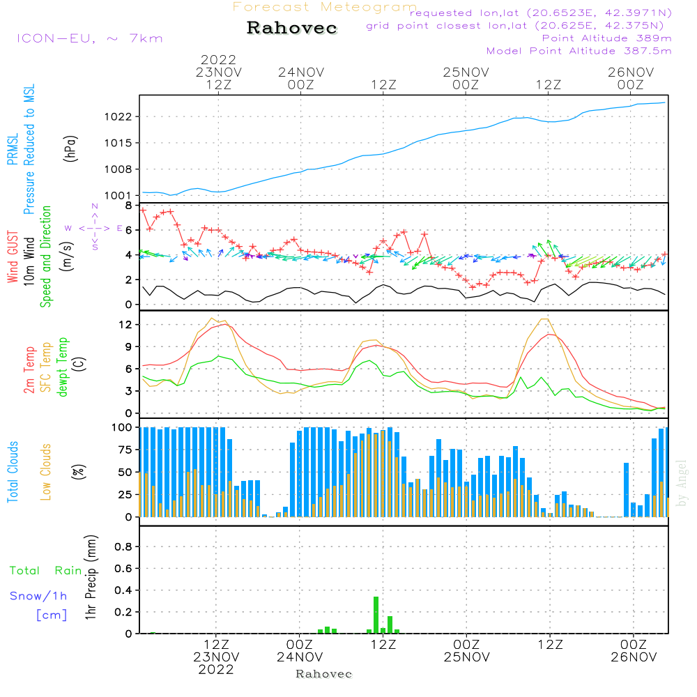Screen dimensions: 697x697
Task: Select the "Model Point Altitude 387.5m" line
Action: point(579,51)
